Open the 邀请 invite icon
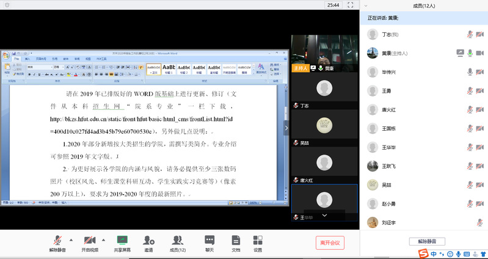488x259 pixels. pos(148,239)
